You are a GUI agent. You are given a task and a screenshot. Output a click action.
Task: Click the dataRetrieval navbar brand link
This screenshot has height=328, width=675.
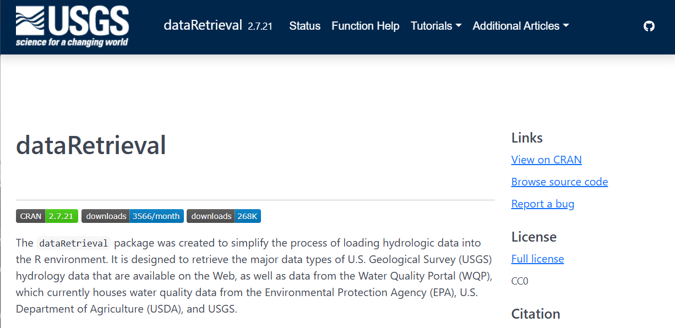click(203, 25)
